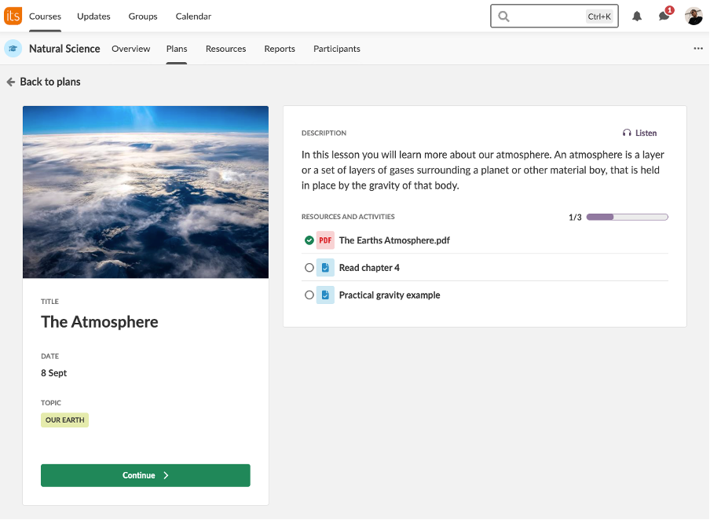Click the DESCRIPTION heading
This screenshot has width=710, height=520.
[x=324, y=133]
